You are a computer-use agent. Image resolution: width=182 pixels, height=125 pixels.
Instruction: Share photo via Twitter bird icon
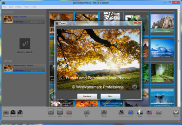click(x=131, y=112)
